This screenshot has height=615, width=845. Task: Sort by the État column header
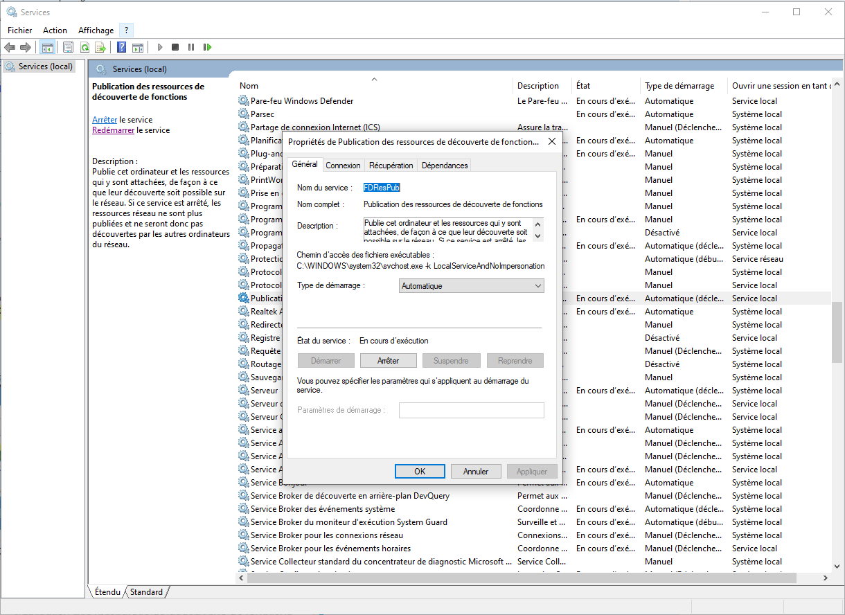point(607,86)
